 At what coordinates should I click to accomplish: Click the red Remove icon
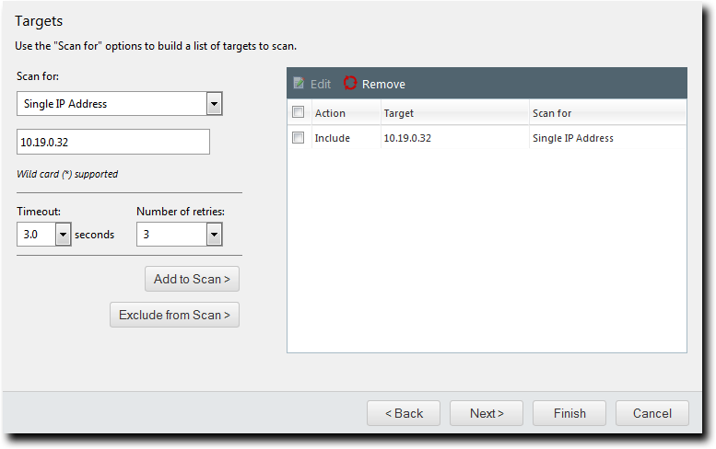pyautogui.click(x=350, y=83)
